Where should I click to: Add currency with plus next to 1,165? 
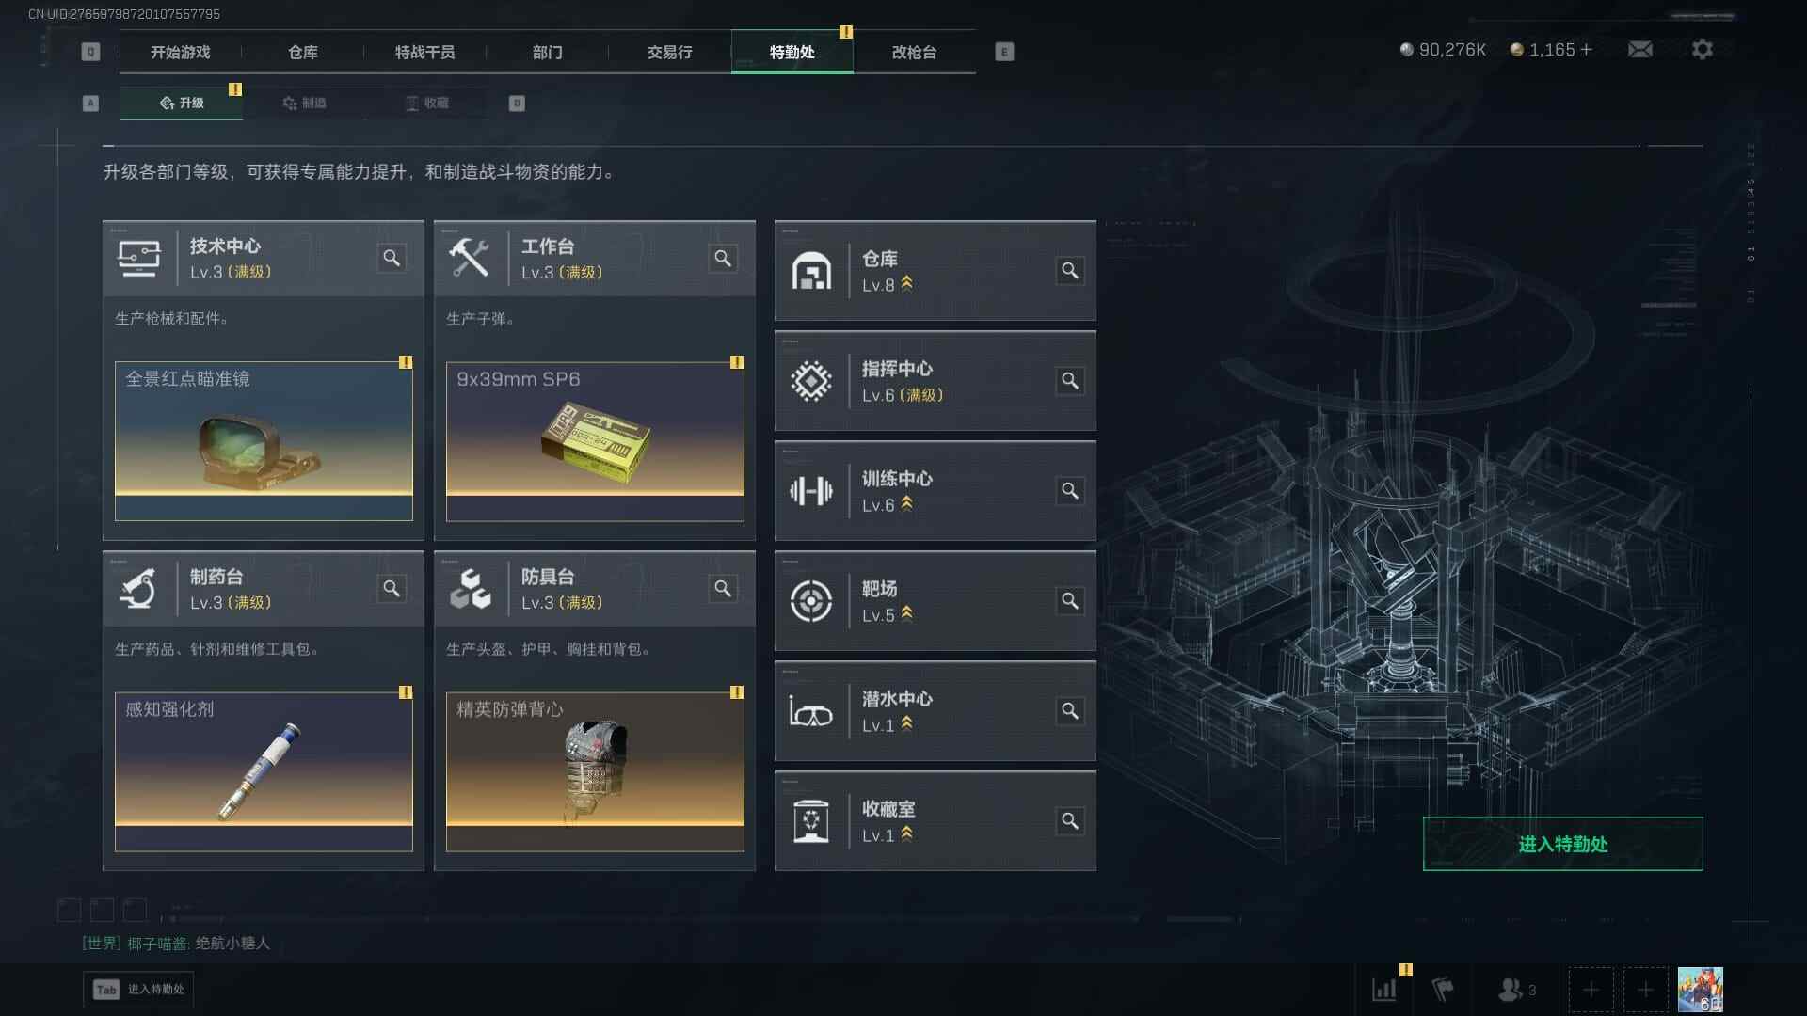tap(1586, 49)
